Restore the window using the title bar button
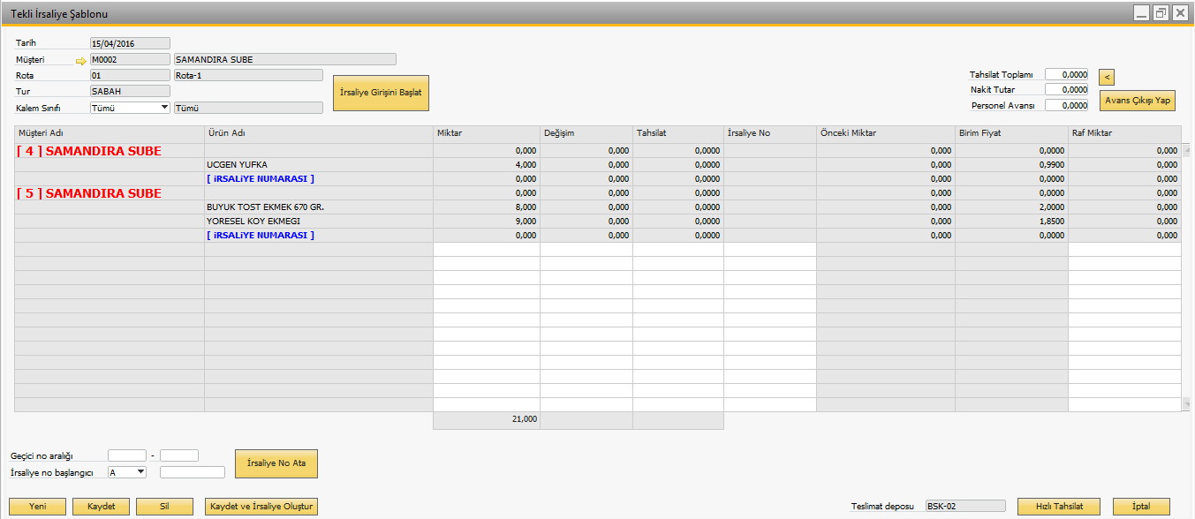The image size is (1195, 519). tap(1161, 12)
